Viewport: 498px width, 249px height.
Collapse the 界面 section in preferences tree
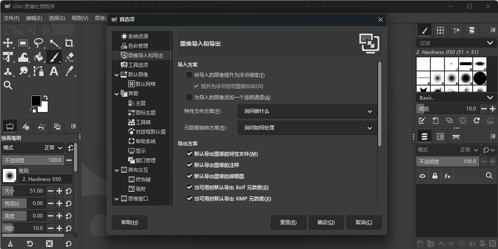[x=117, y=94]
